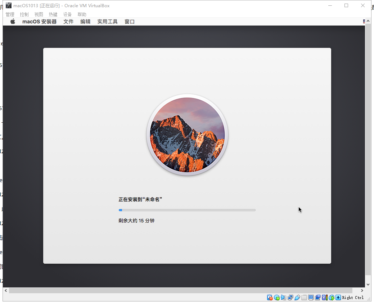This screenshot has width=374, height=304.
Task: Open the 编辑 menu in macOS bar
Action: (x=85, y=22)
